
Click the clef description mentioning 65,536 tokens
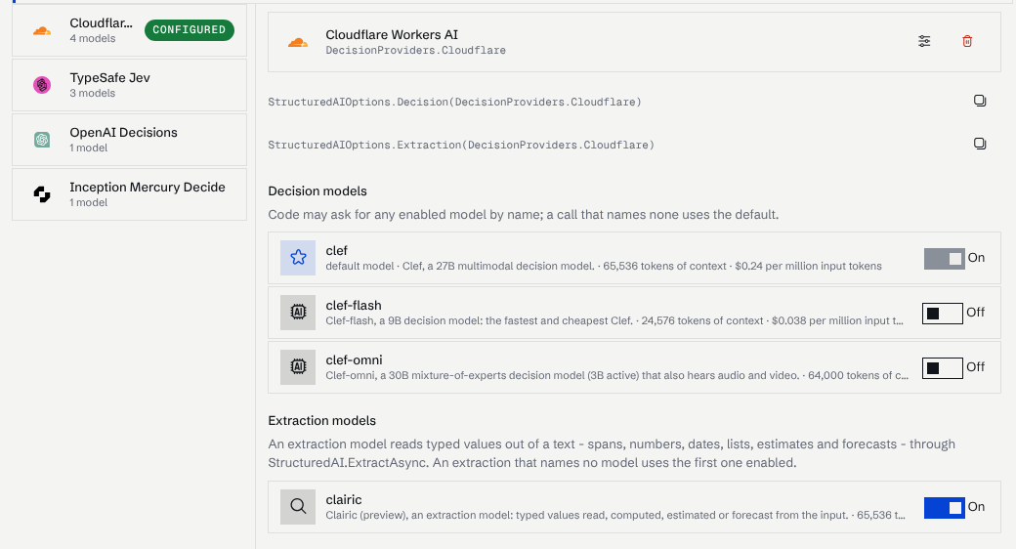pyautogui.click(x=604, y=267)
